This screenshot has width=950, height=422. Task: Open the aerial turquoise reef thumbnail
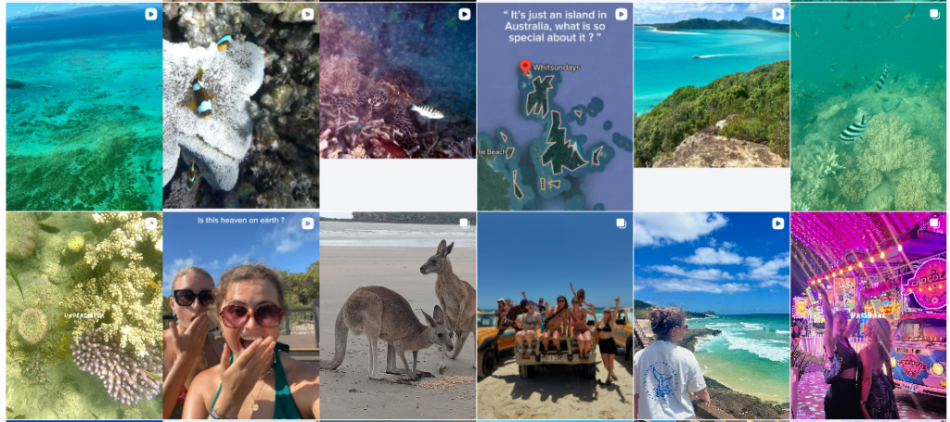click(x=83, y=111)
